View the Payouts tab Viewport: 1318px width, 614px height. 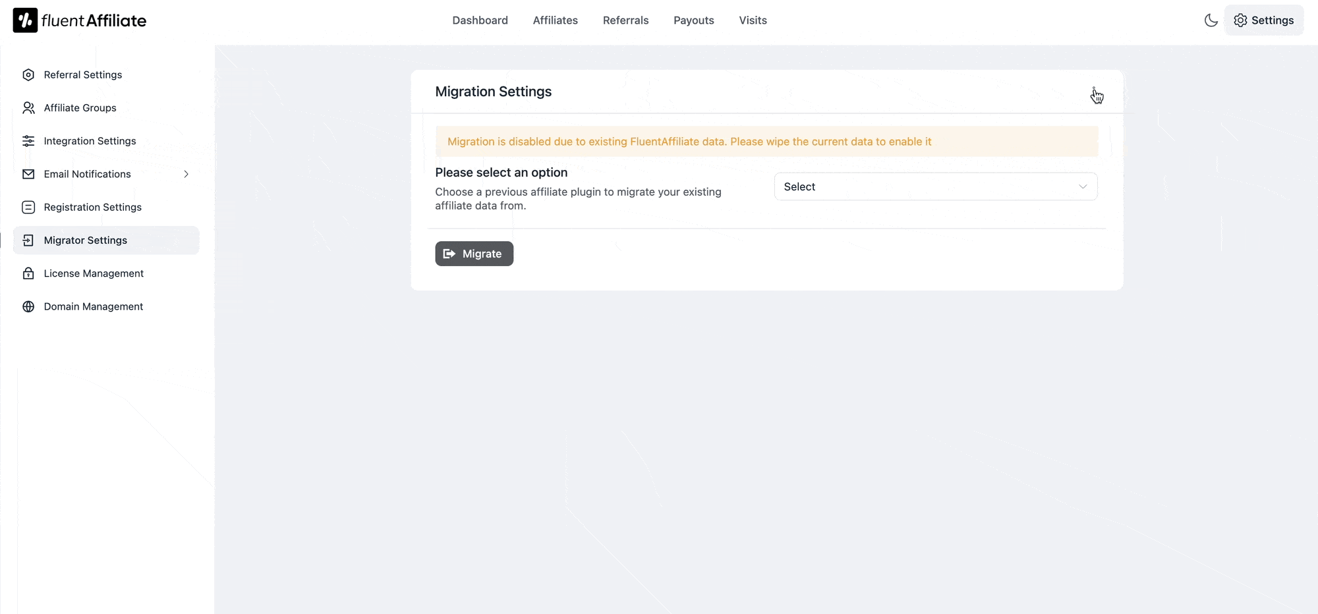693,20
